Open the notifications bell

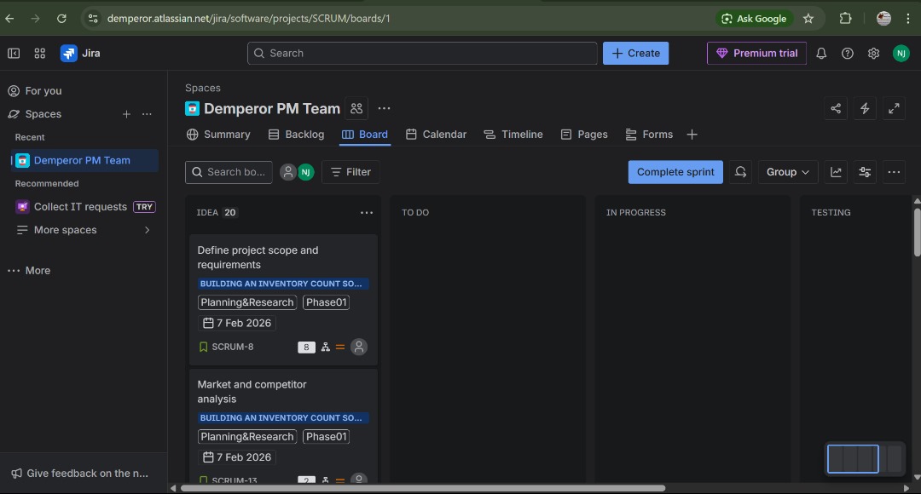point(820,53)
